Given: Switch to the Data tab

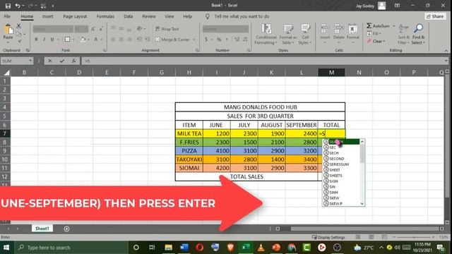Looking at the screenshot, I should tap(129, 16).
